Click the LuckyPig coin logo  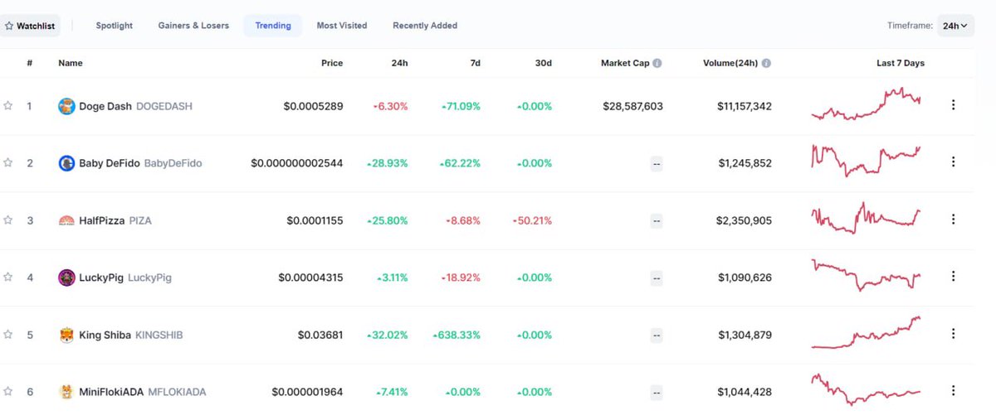[66, 278]
